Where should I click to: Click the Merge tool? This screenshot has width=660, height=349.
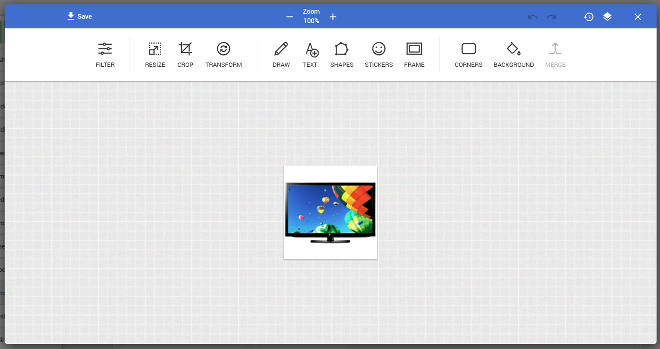click(x=555, y=55)
